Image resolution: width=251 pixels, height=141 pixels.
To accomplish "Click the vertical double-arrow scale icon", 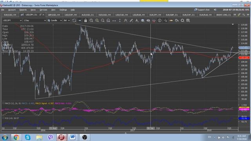I will pyautogui.click(x=120, y=20).
